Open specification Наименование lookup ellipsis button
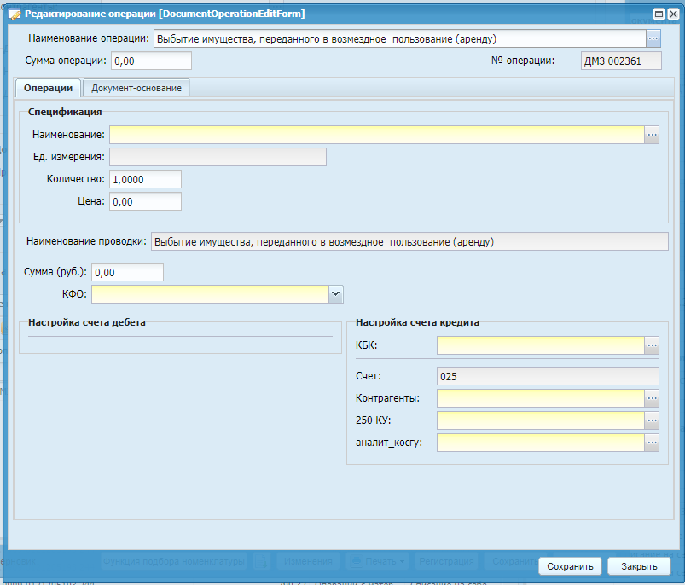 [x=652, y=135]
